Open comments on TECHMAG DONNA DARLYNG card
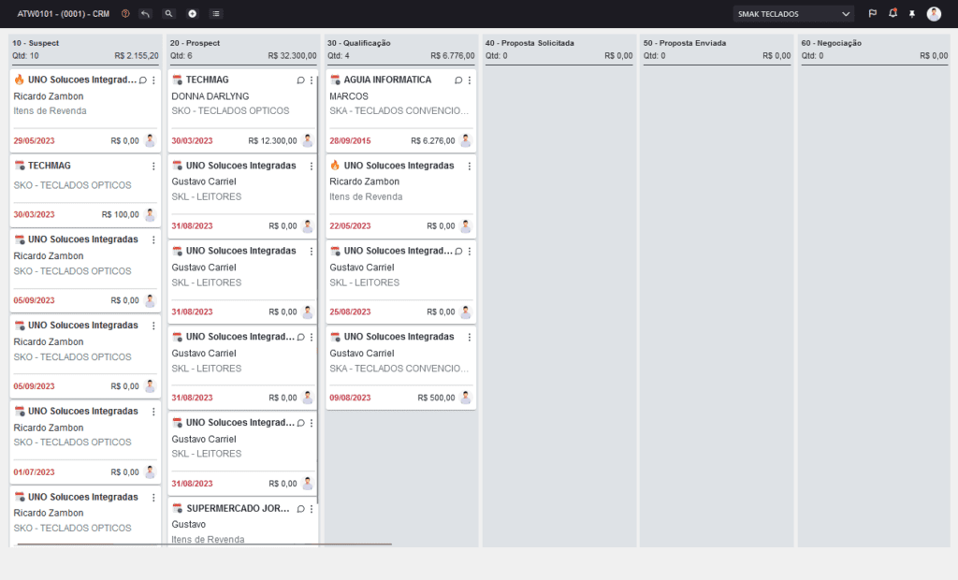The height and width of the screenshot is (580, 958). (x=300, y=80)
